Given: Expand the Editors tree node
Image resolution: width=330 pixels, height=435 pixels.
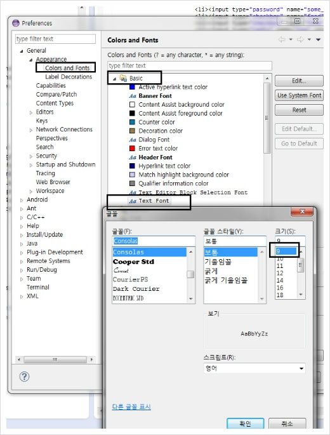Looking at the screenshot, I should tap(31, 112).
